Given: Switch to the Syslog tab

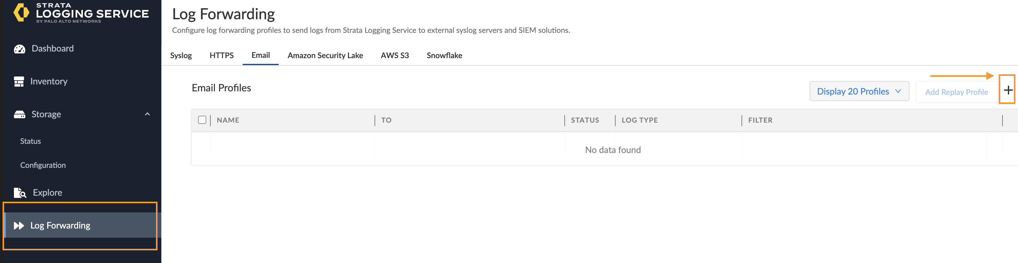Looking at the screenshot, I should point(181,55).
